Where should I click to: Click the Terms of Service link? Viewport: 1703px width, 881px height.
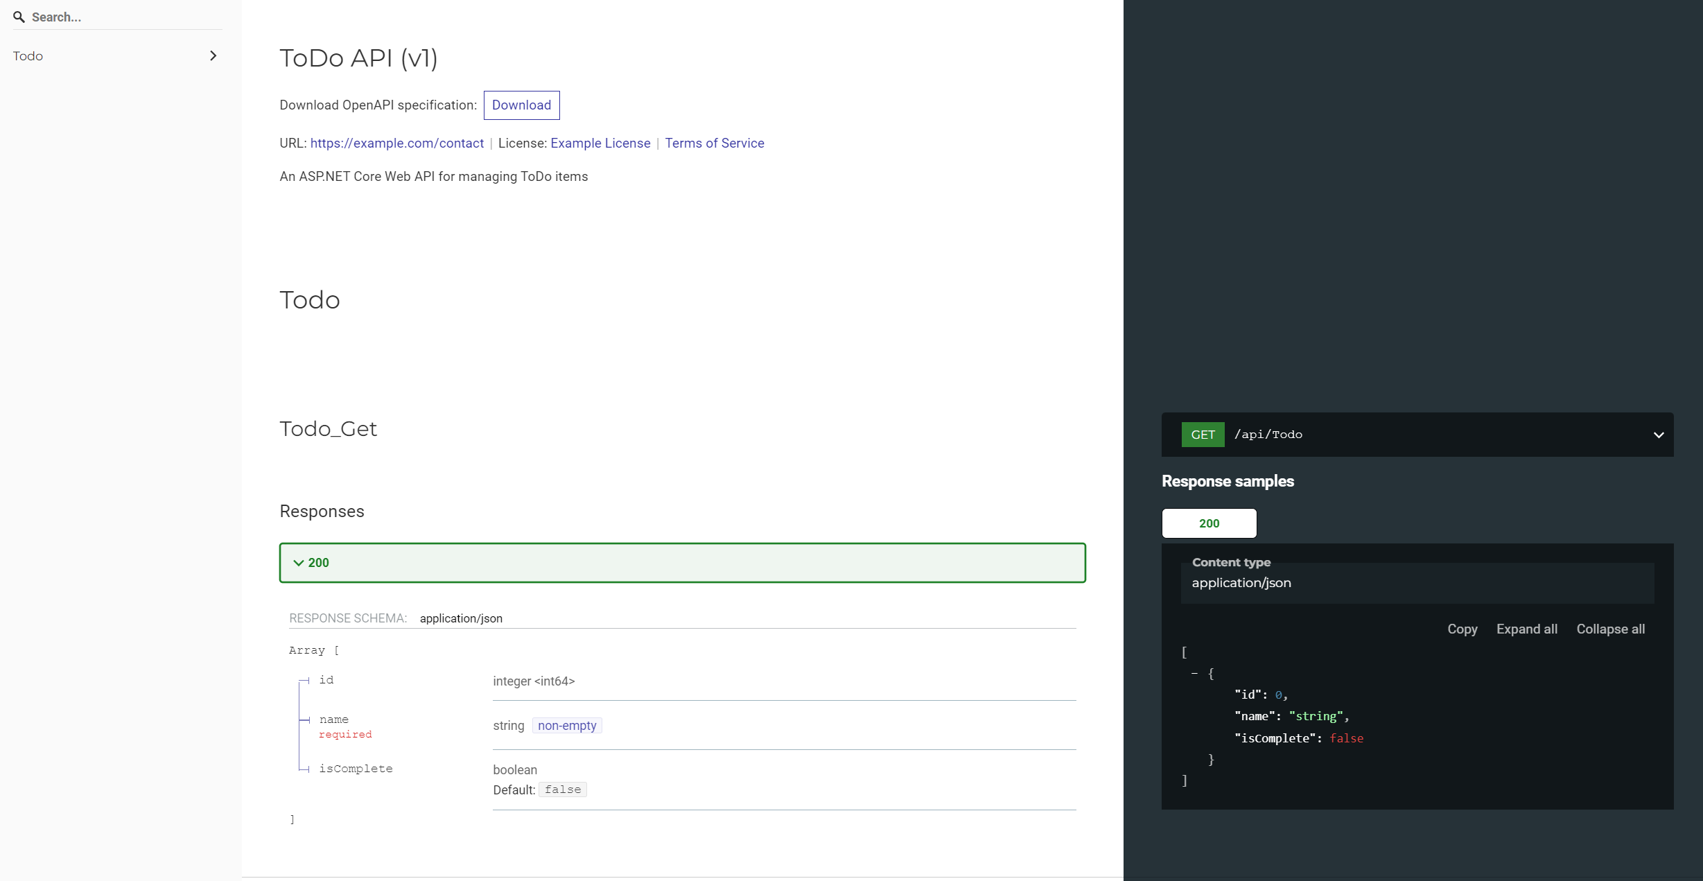coord(713,143)
